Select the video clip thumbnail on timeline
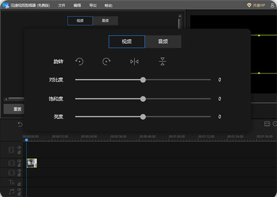 32,163
